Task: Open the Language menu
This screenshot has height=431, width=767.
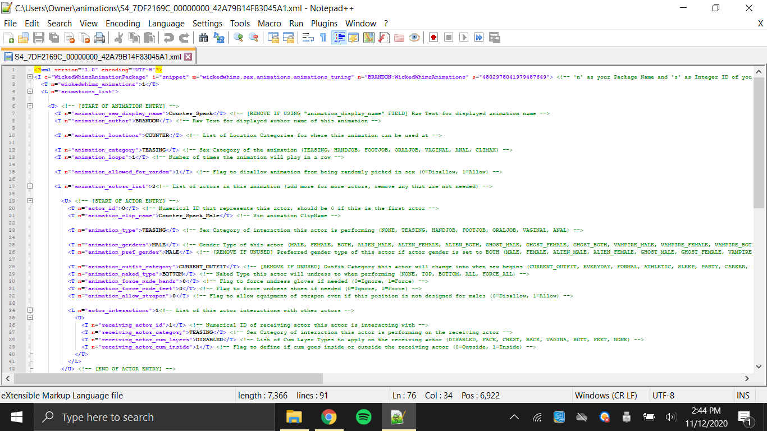Action: pyautogui.click(x=166, y=23)
